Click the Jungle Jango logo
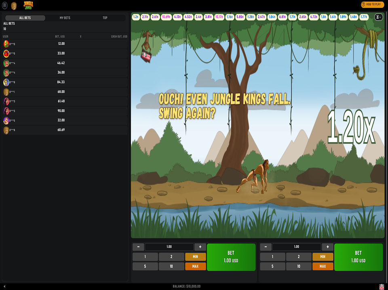 28,5
